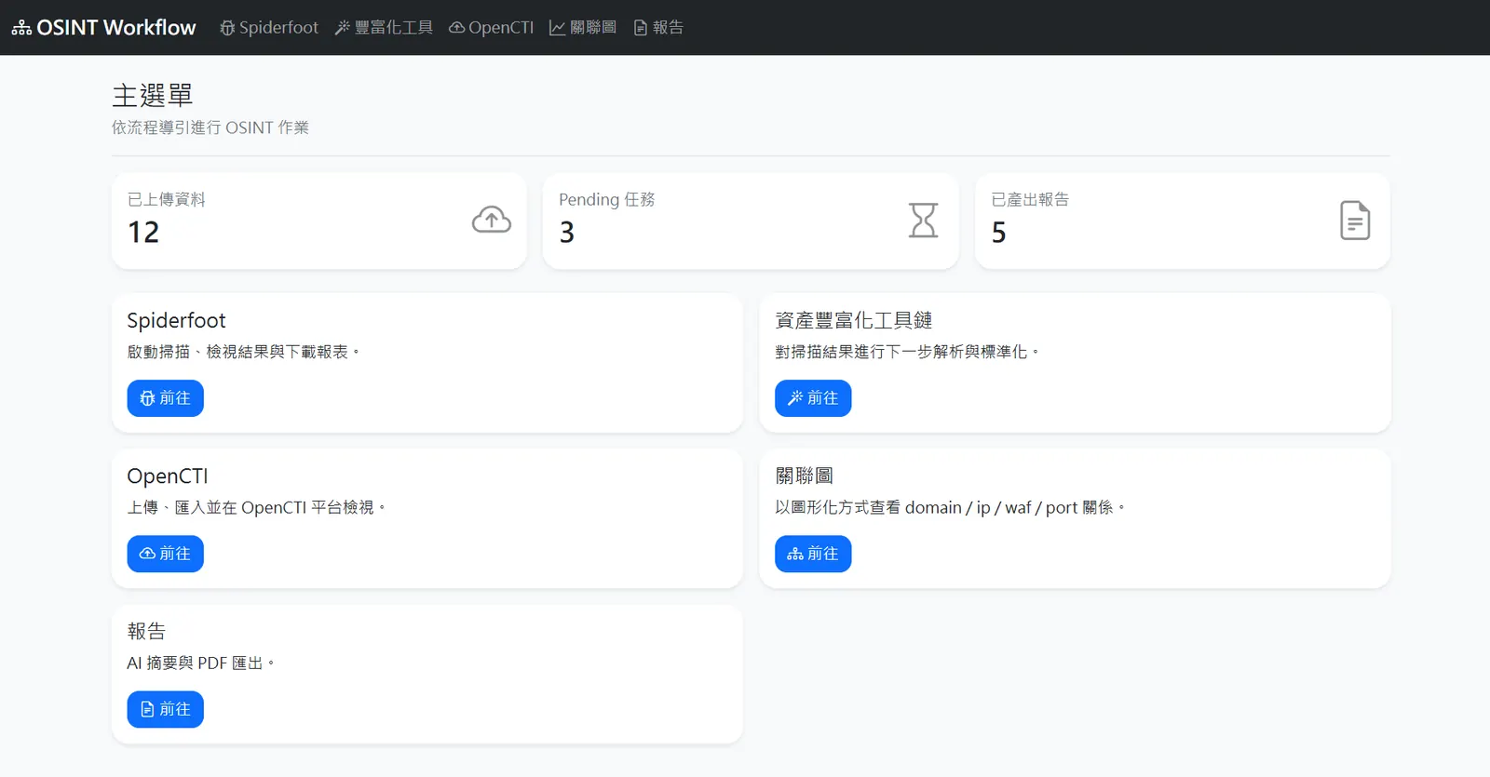Click 前往 button in 資產豐富化工具鏈 card

pos(813,398)
